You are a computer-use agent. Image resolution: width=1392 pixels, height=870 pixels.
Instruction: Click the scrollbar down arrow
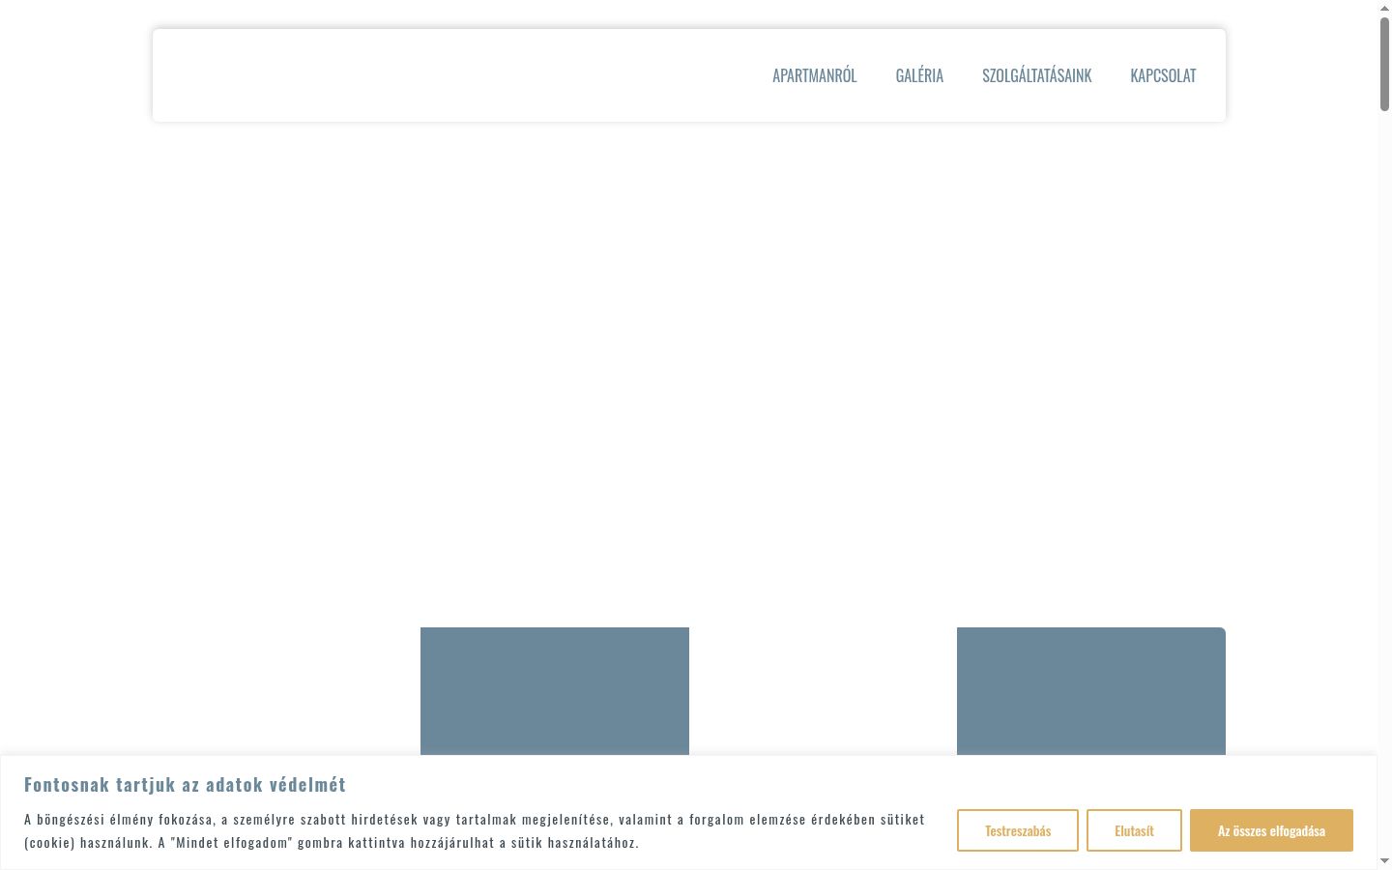coord(1384,861)
